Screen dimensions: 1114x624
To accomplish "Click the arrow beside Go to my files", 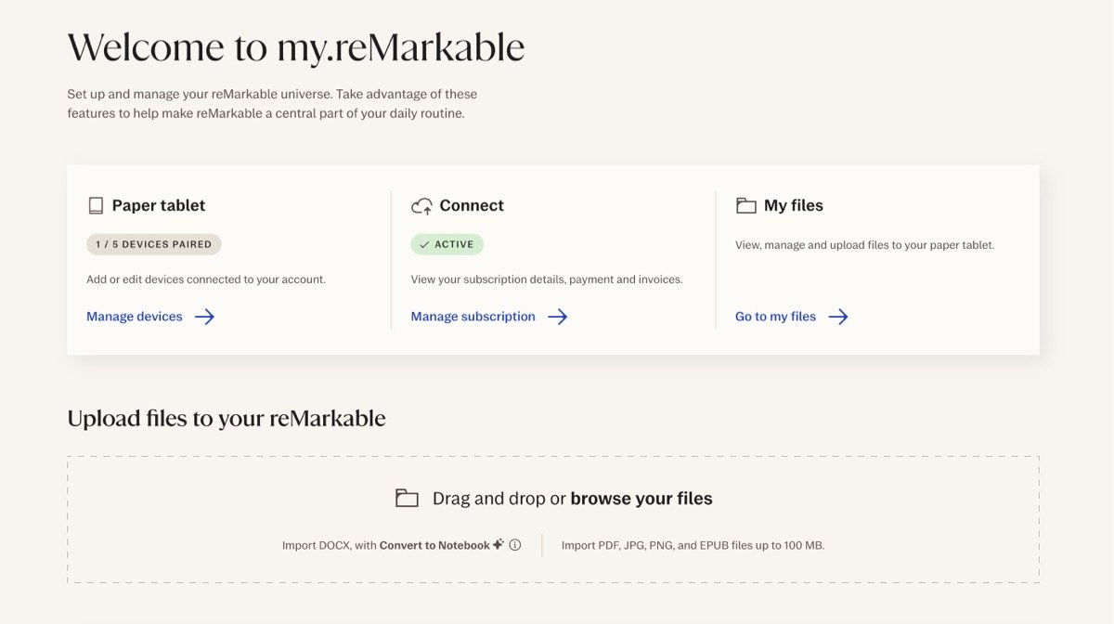I will [838, 317].
